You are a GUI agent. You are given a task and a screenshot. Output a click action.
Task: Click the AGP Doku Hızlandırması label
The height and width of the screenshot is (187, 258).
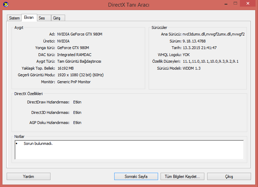pyautogui.click(x=49, y=123)
